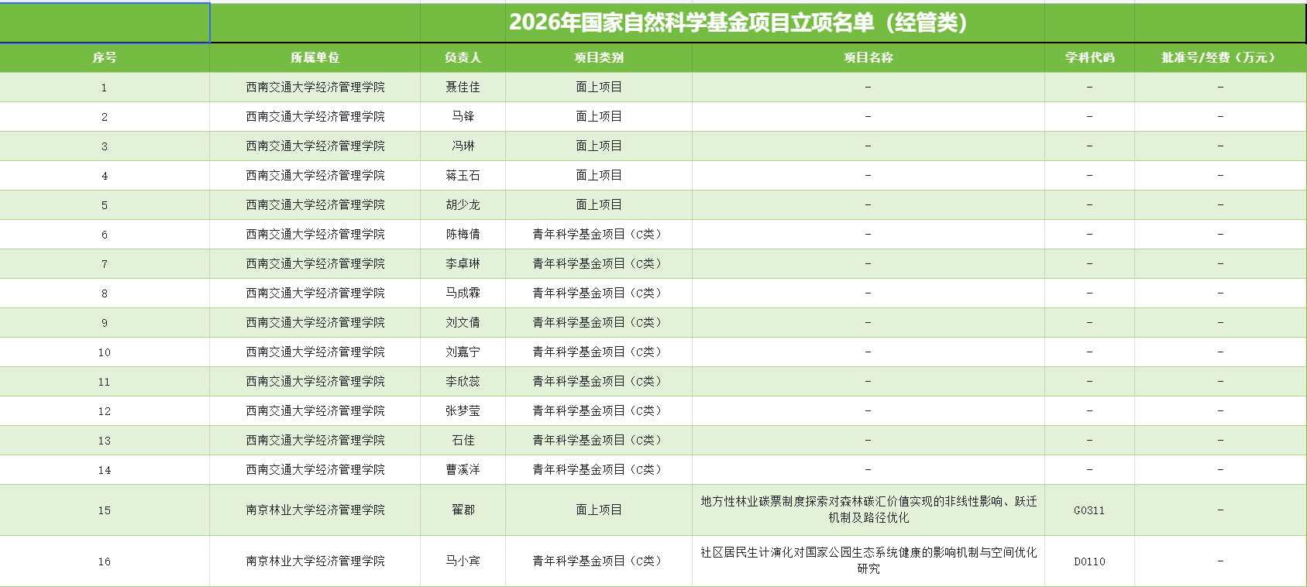Select the cell with name "刘文倩"
The height and width of the screenshot is (587, 1307).
pyautogui.click(x=463, y=322)
